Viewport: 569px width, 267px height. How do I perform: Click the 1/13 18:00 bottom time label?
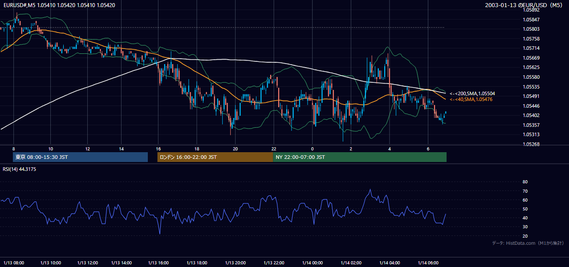(197, 263)
